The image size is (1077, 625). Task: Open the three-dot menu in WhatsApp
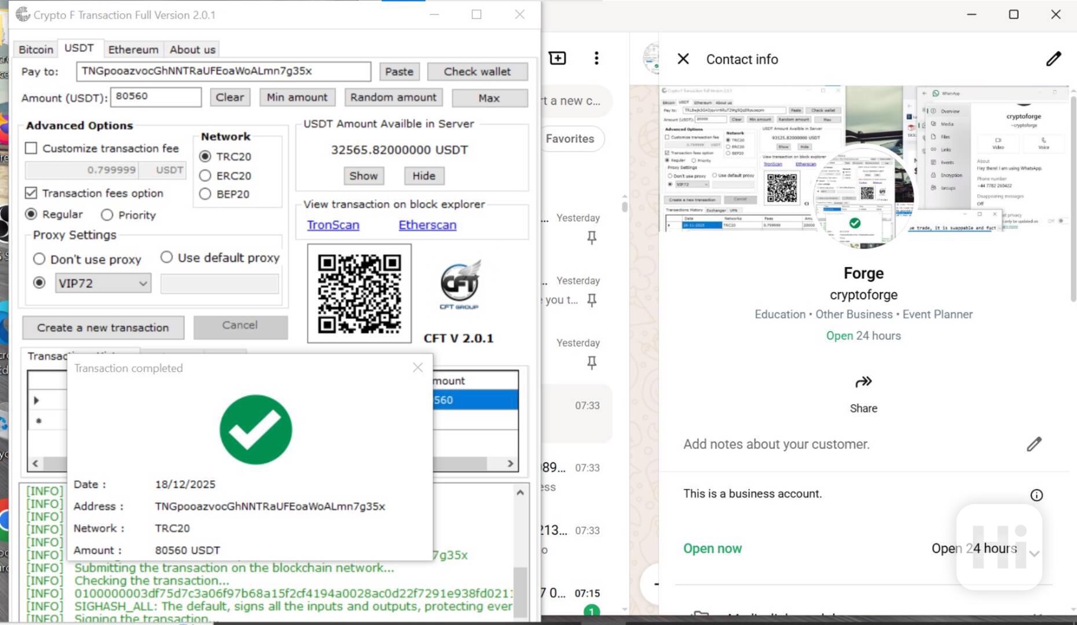click(x=596, y=58)
